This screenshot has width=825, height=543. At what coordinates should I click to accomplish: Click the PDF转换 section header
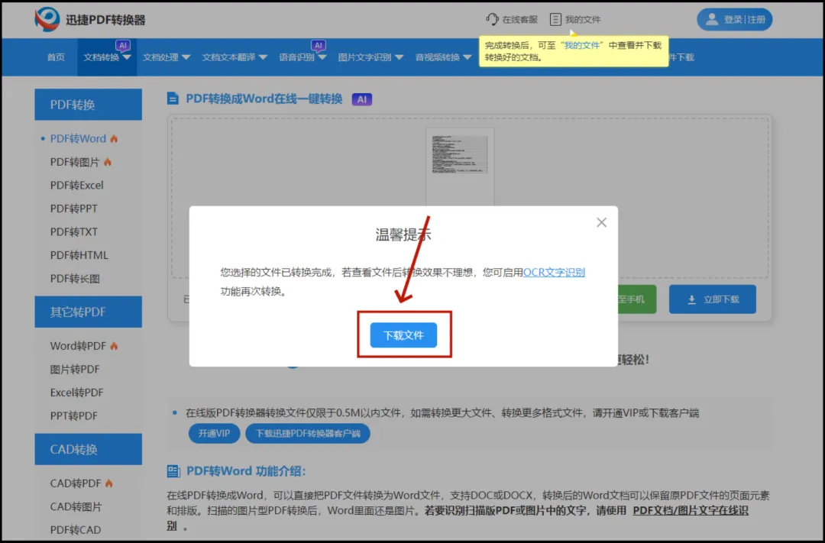click(89, 105)
